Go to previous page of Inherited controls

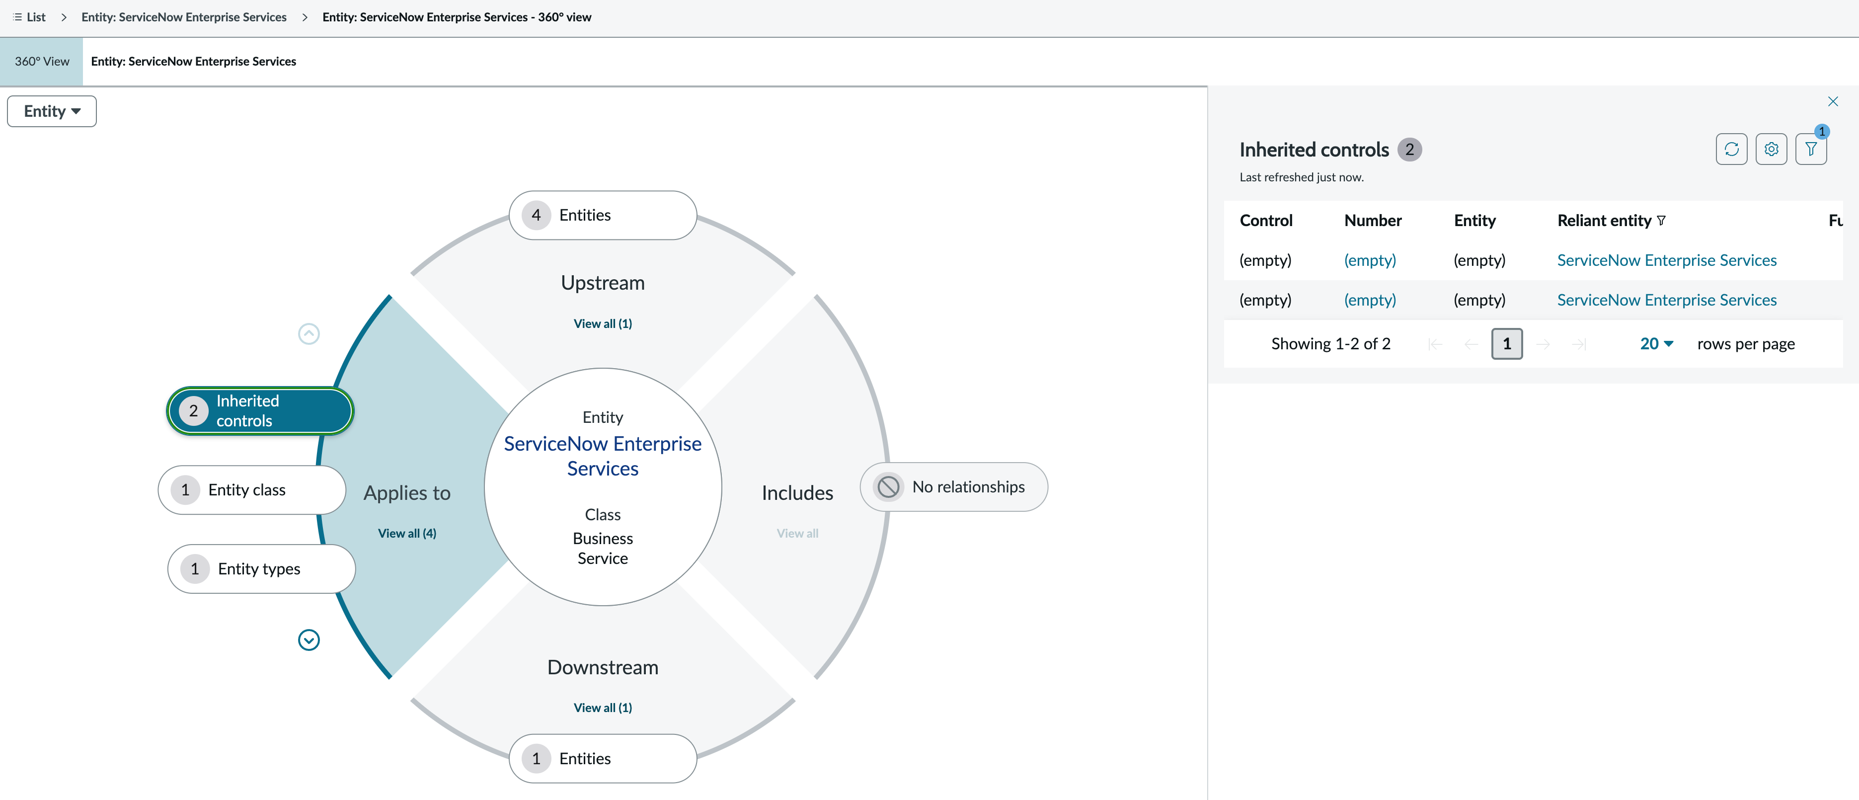click(x=1471, y=344)
